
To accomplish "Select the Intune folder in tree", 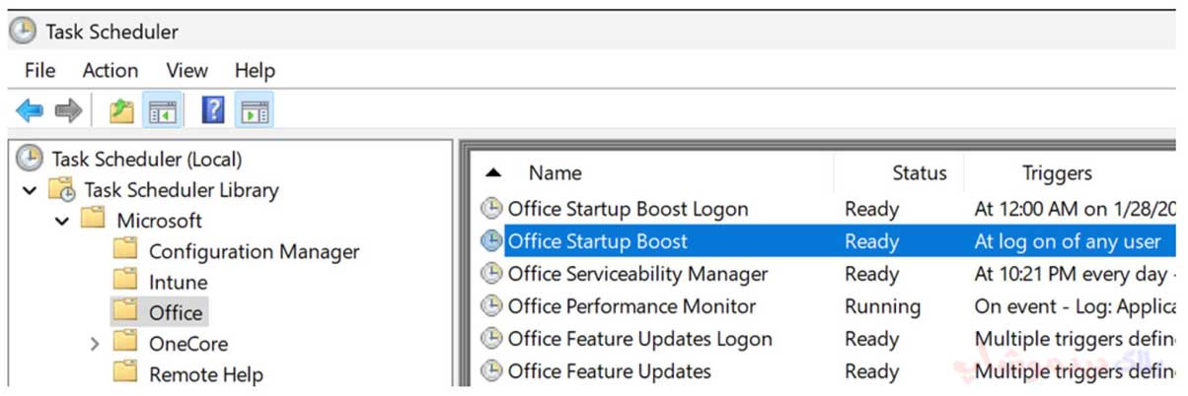I will 178,282.
